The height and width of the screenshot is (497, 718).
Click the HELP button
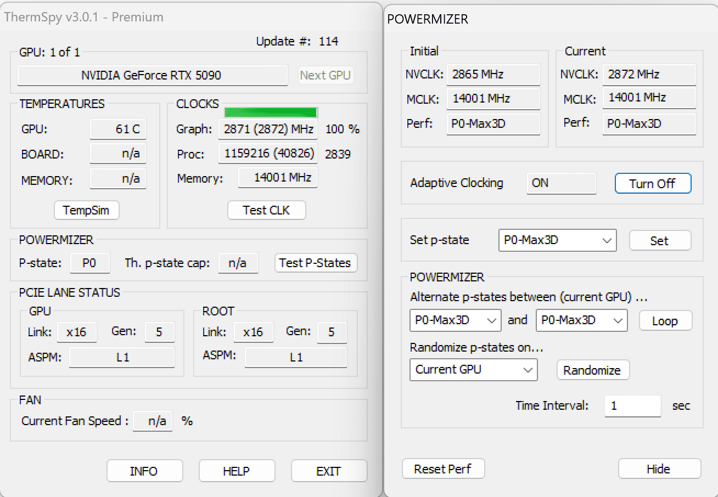coord(237,471)
